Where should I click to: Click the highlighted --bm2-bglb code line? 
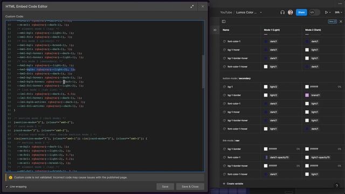(x=46, y=70)
